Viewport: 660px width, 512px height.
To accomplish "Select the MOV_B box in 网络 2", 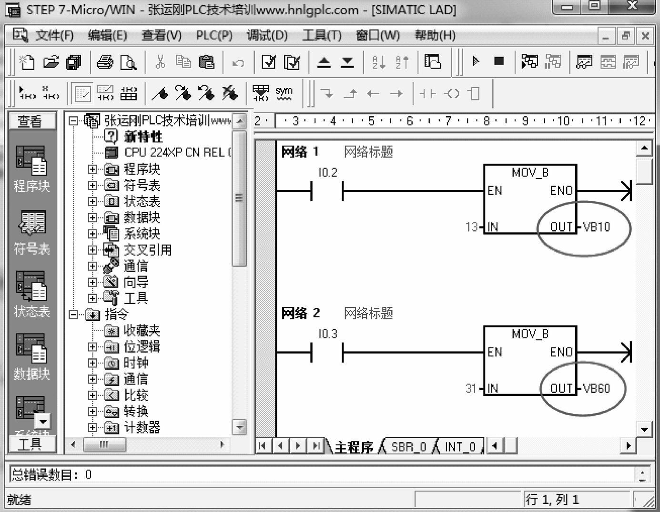I will [530, 360].
